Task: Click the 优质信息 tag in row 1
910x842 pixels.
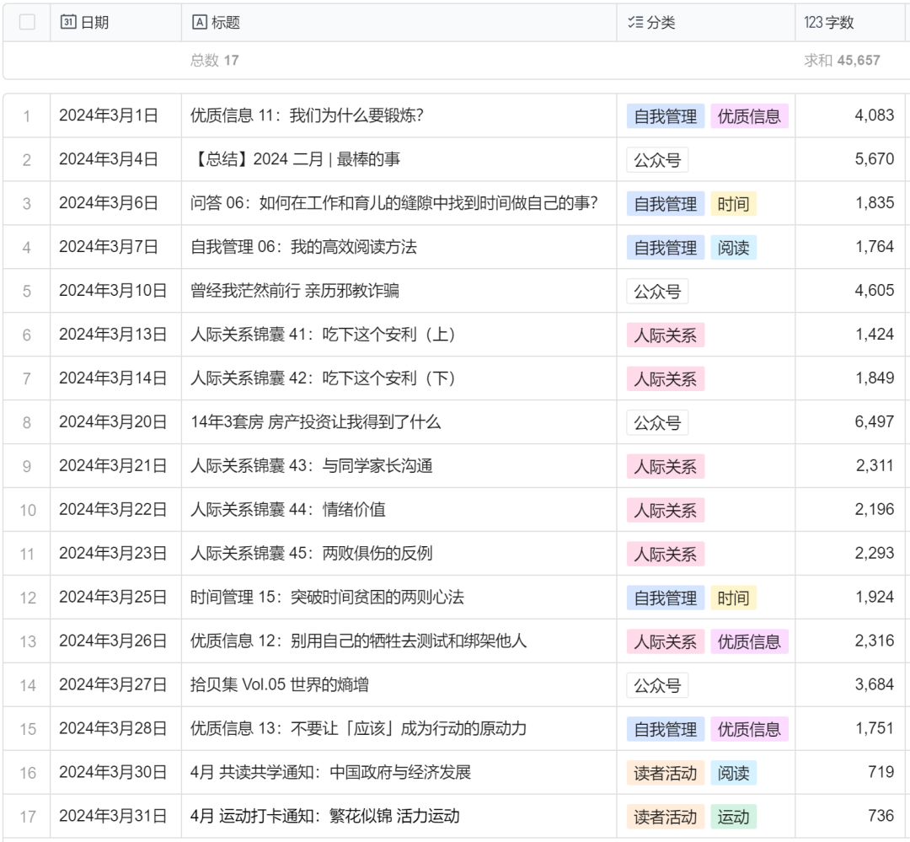Action: pos(749,116)
